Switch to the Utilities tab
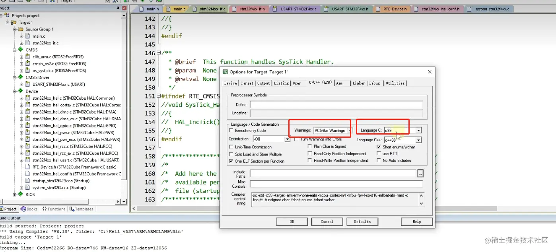This screenshot has width=556, height=252. [x=395, y=83]
